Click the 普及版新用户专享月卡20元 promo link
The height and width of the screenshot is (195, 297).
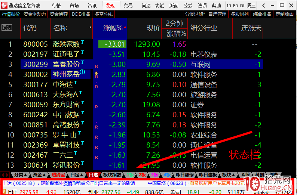coord(217,183)
